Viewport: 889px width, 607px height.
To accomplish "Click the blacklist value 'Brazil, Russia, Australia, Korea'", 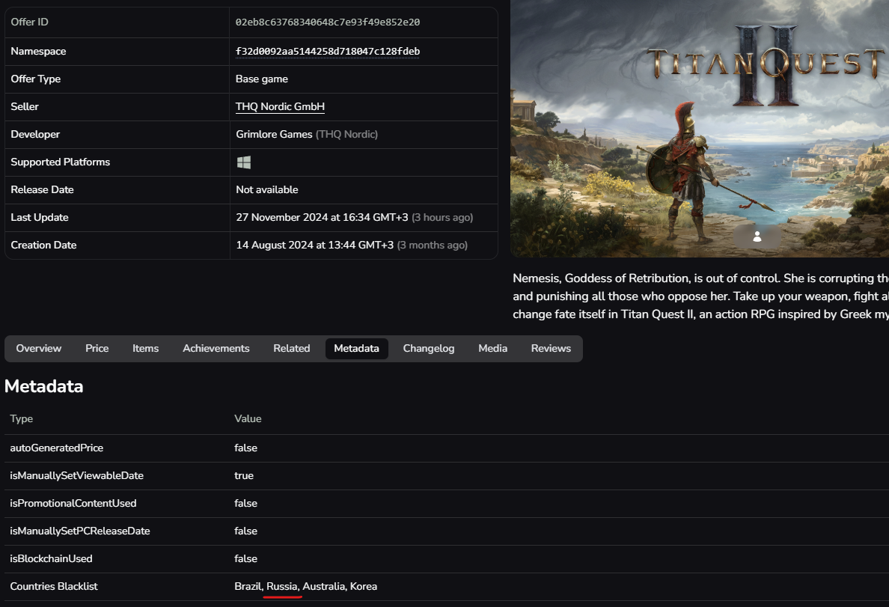I will (305, 587).
